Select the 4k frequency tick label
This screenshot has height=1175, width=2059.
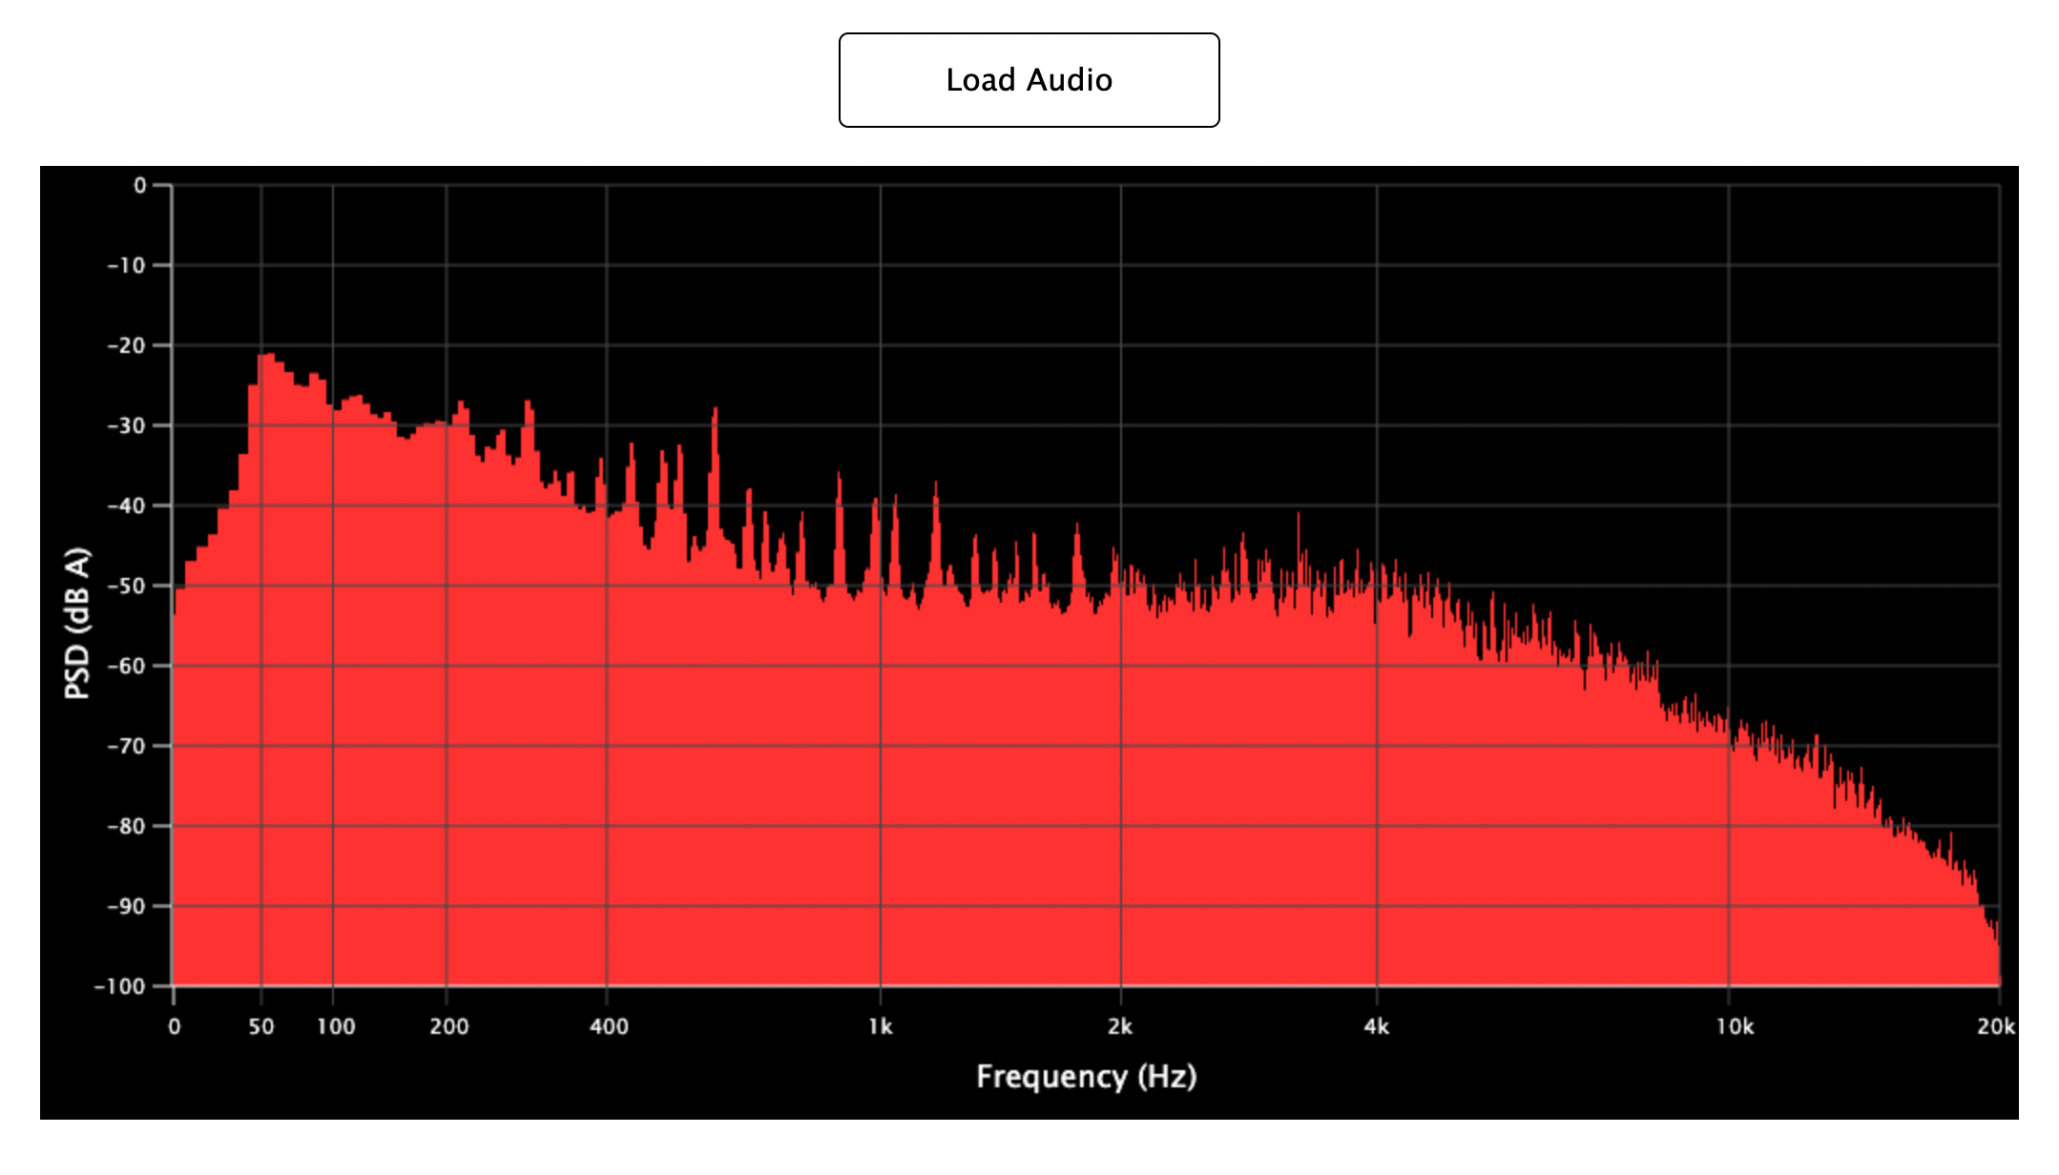tap(1376, 1026)
